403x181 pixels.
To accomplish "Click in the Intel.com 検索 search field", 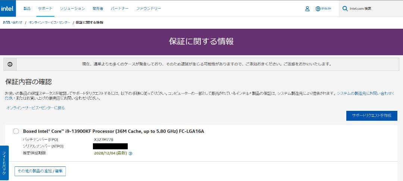I will [x=373, y=9].
